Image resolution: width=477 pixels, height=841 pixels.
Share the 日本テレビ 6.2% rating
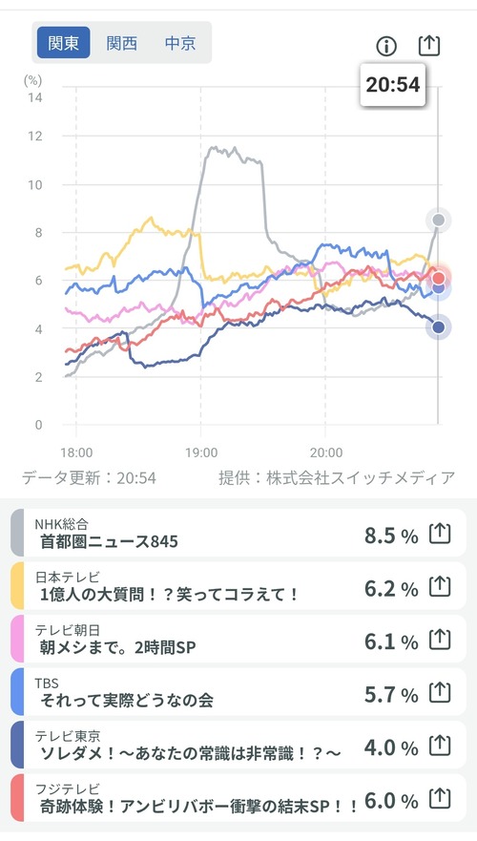[x=440, y=587]
